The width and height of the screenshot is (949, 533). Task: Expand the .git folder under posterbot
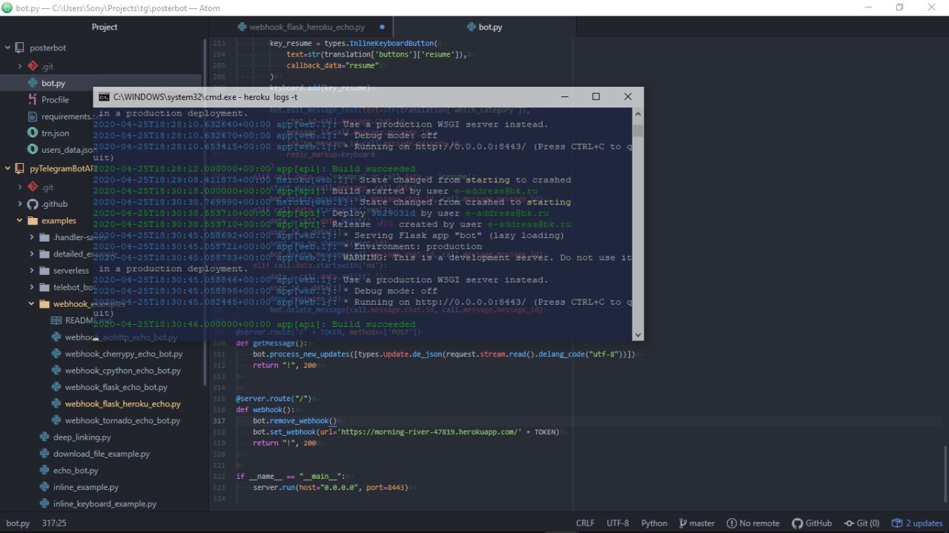(21, 66)
